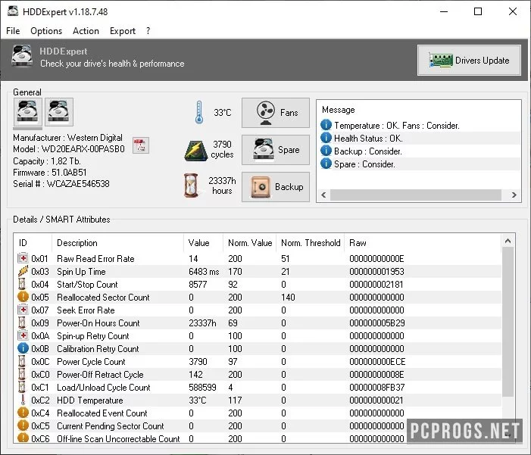The width and height of the screenshot is (531, 455).
Task: Click Power-Off Retract Cycle hourglass icon
Action: 22,374
